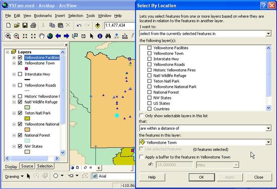
Task: Open the 'I want to' selection method dropdown
Action: click(268, 34)
